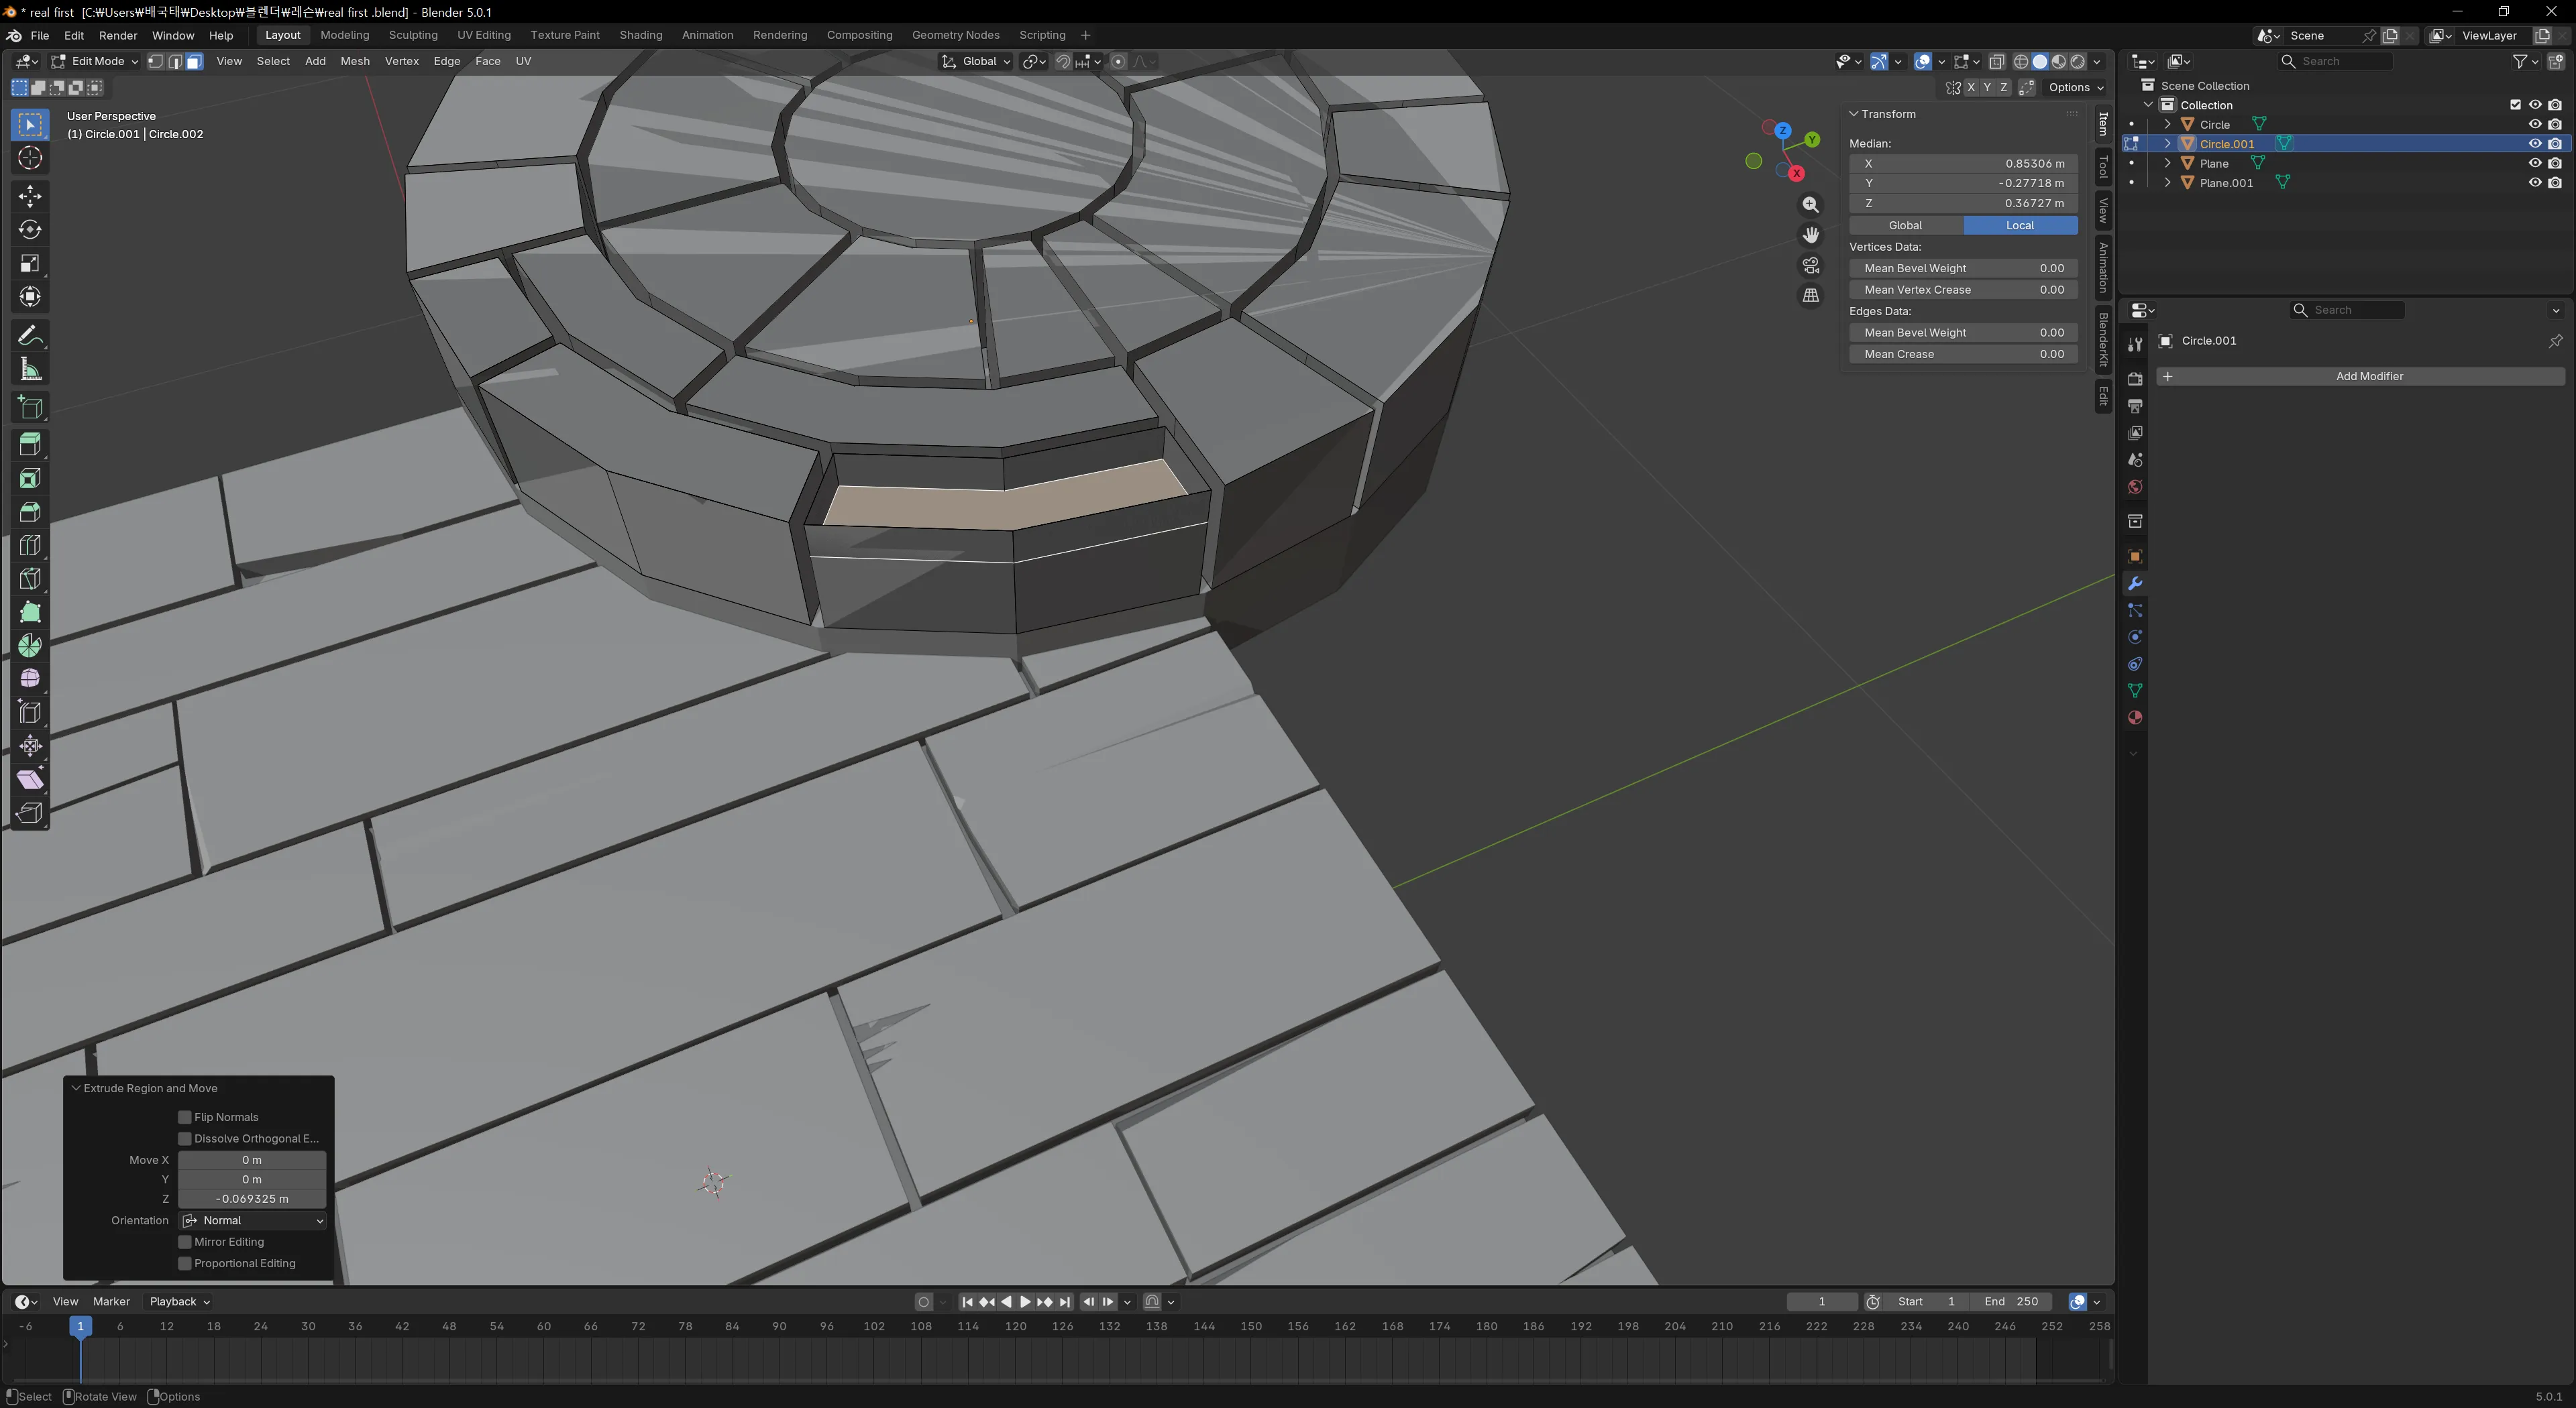Enable the Proportional Editing checkbox
The image size is (2576, 1408).
pos(185,1263)
